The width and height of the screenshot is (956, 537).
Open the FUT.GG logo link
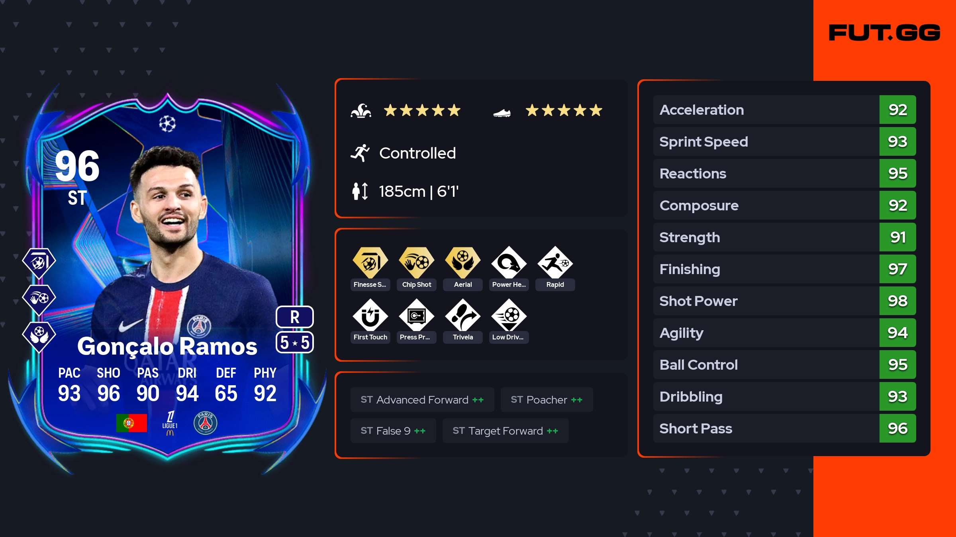pyautogui.click(x=884, y=33)
